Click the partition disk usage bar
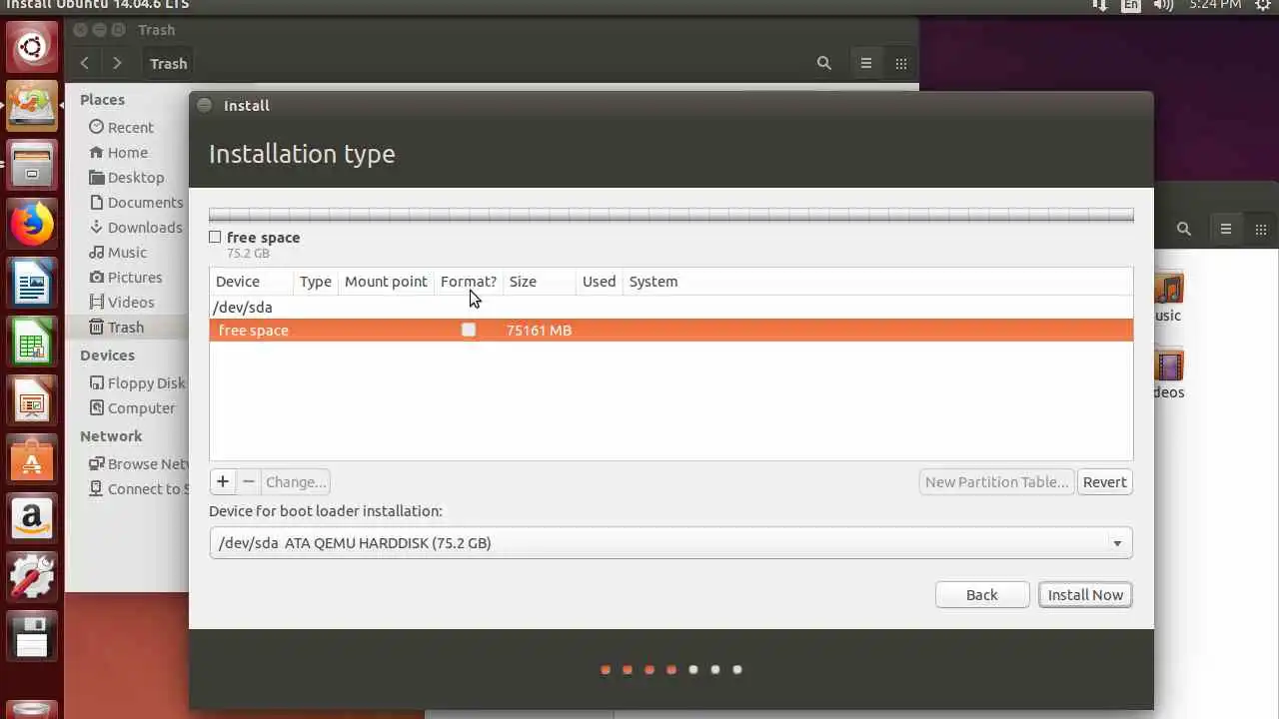This screenshot has height=719, width=1279. (x=670, y=214)
